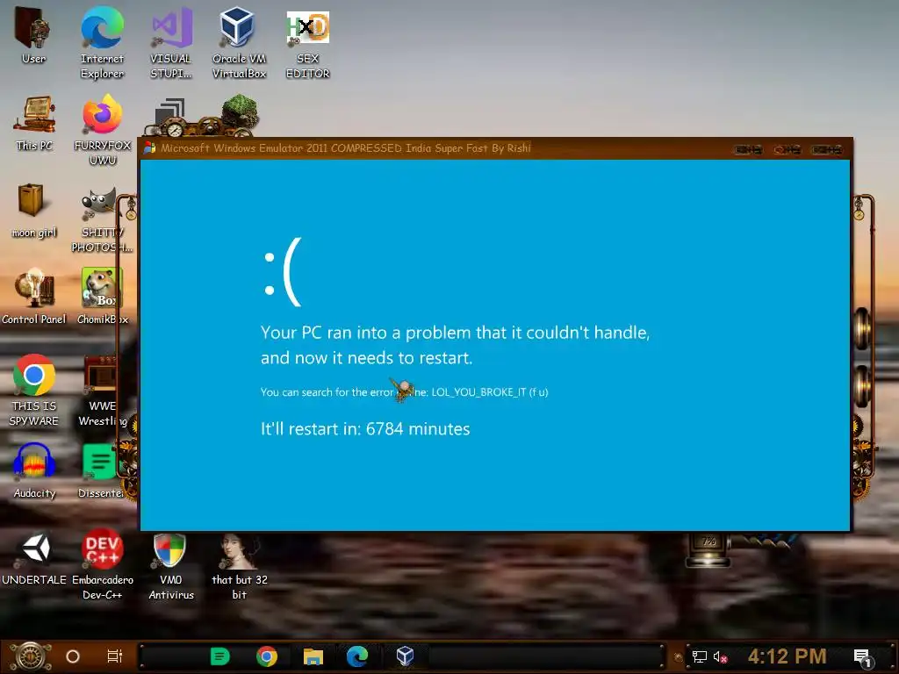Click green Dissenter icon in taskbar

219,656
